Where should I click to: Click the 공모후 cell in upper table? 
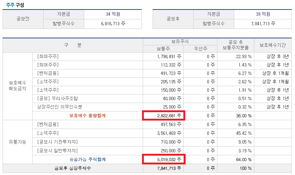pos(173,19)
